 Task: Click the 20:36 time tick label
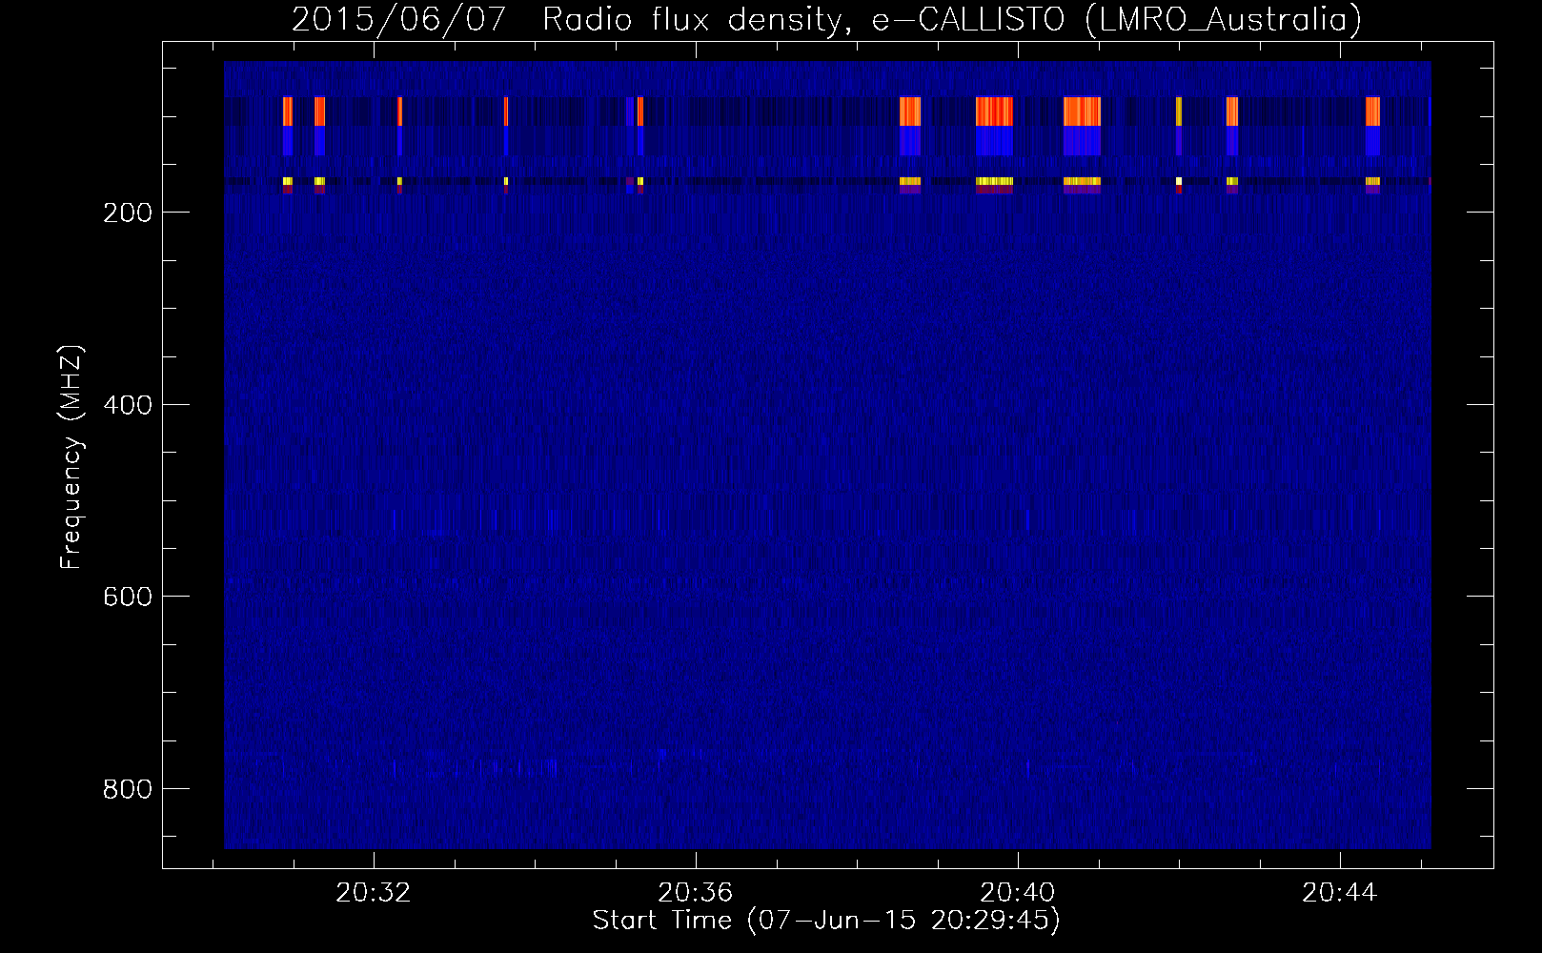click(x=696, y=892)
